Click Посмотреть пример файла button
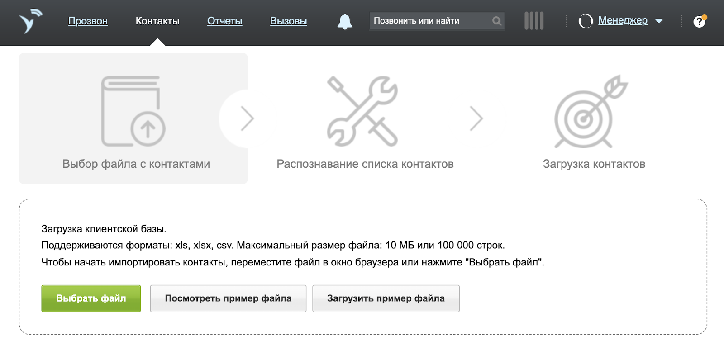The height and width of the screenshot is (350, 724). click(x=228, y=298)
